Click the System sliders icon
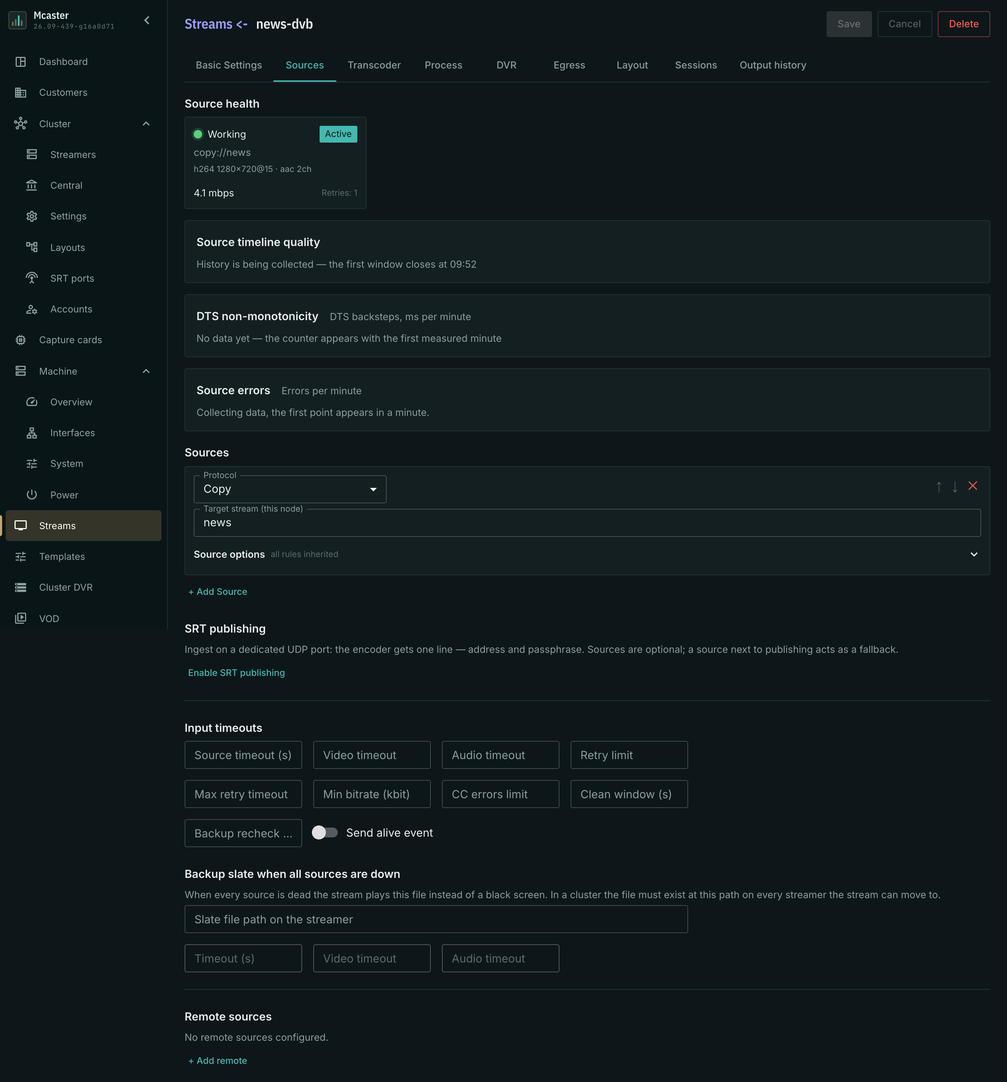Screen dimensions: 1007x1082 pos(32,464)
